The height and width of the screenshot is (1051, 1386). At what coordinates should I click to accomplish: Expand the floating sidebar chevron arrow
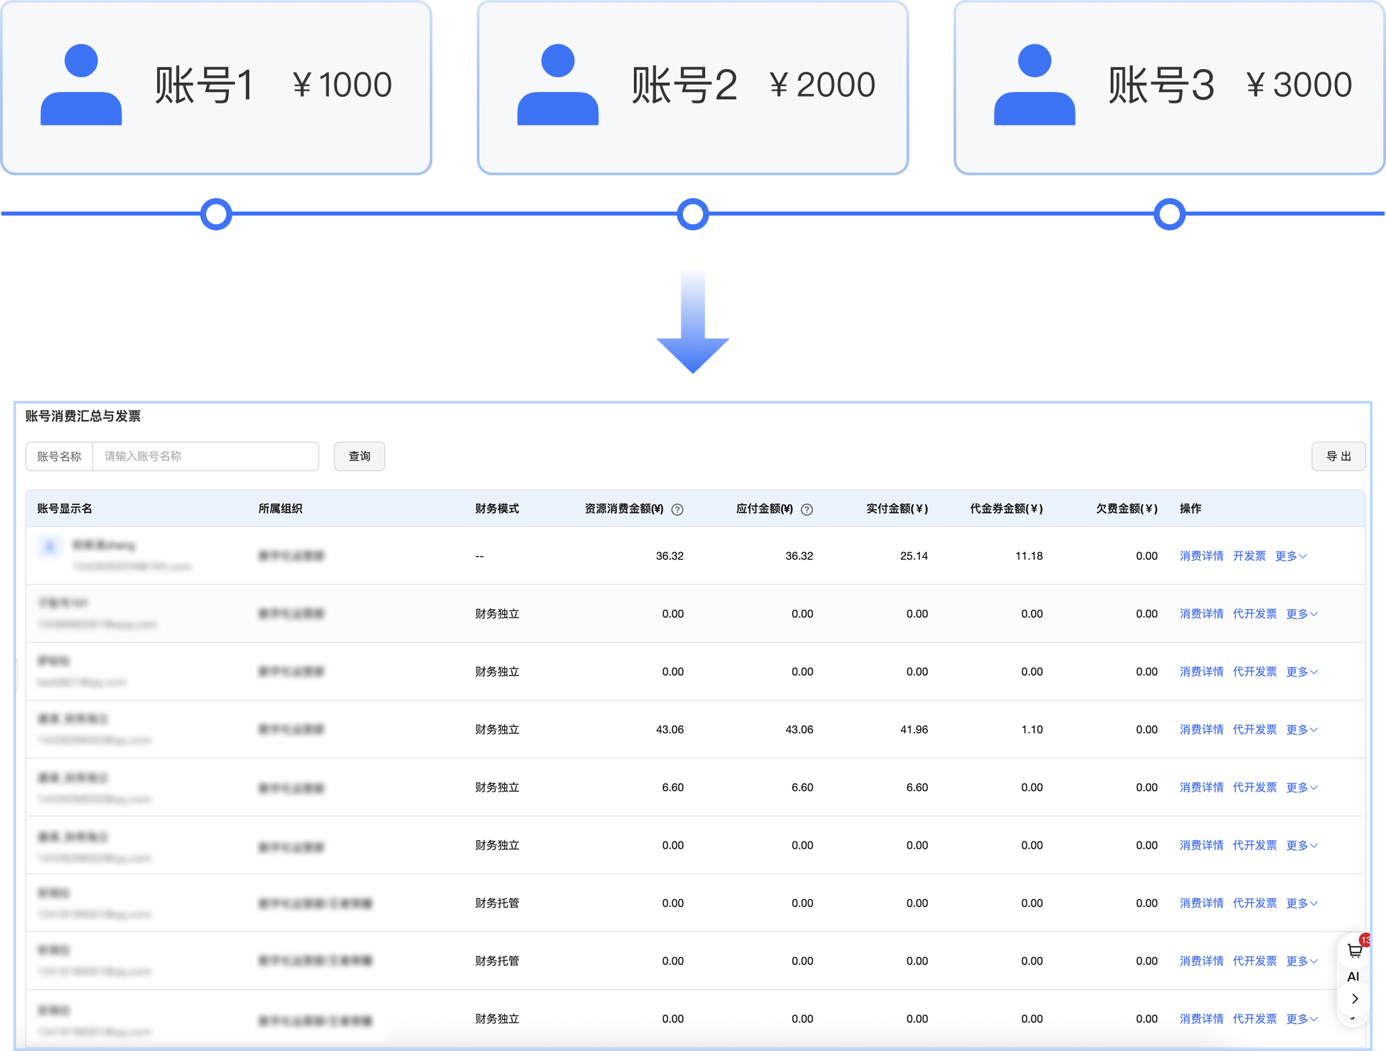pos(1354,999)
